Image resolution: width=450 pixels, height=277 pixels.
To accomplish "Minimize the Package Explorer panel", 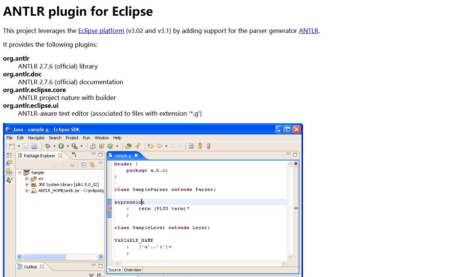I will 94,154.
